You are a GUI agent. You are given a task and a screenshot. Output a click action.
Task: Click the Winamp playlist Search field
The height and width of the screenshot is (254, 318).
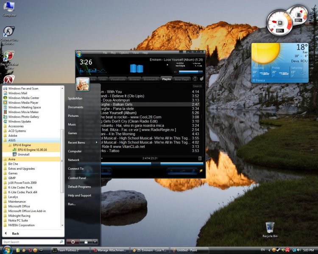197,86
